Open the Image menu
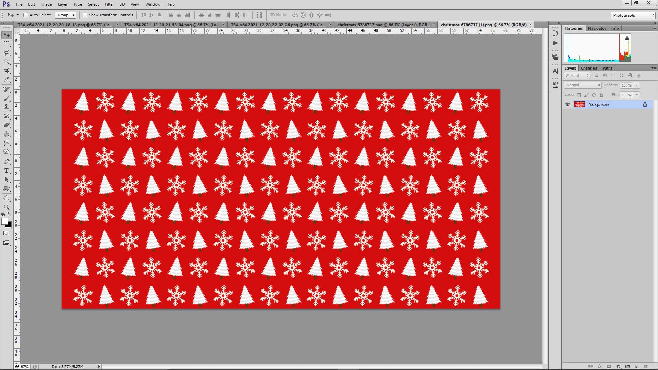 click(46, 4)
